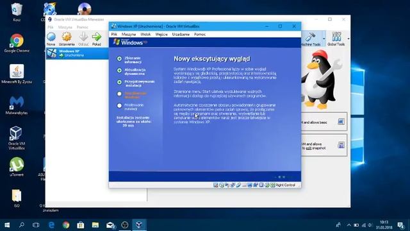
Task: Click the 'Zbieranie informacji' setup step indicator
Action: point(119,58)
